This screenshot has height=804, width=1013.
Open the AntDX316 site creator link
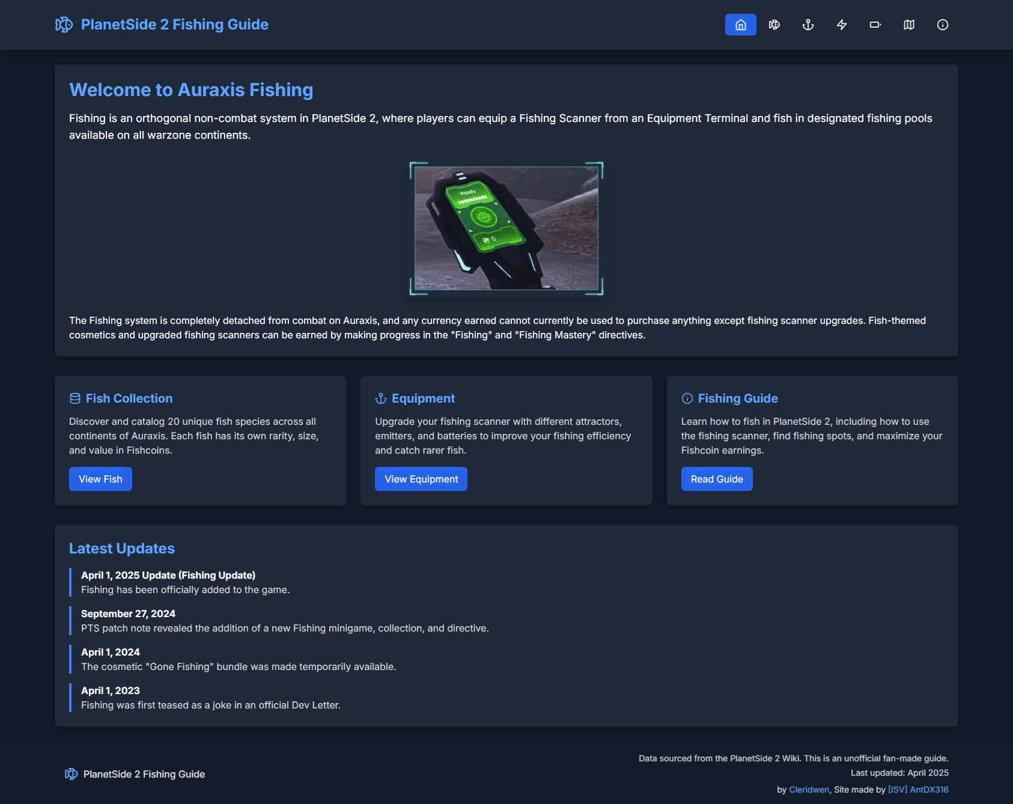[x=918, y=789]
